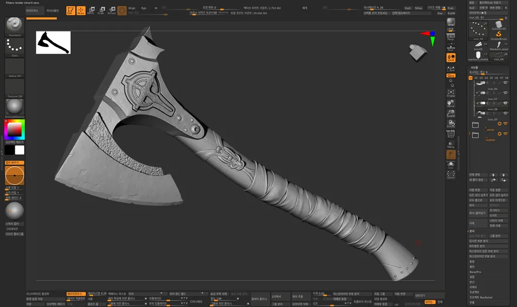Click the Move view navigation icon

coord(451,104)
